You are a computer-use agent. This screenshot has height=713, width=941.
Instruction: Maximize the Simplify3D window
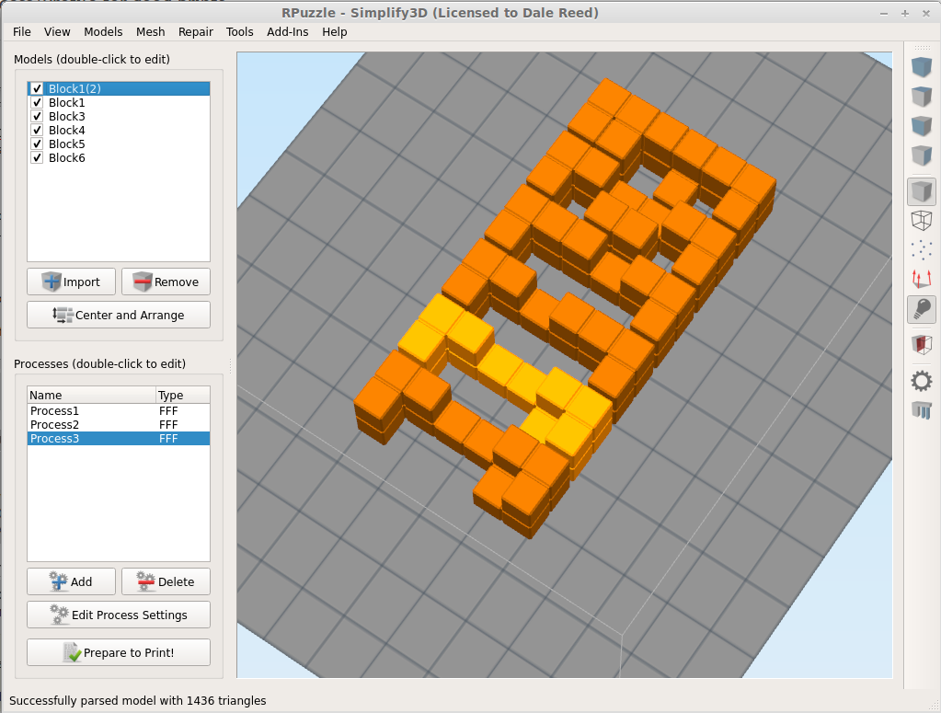[905, 13]
